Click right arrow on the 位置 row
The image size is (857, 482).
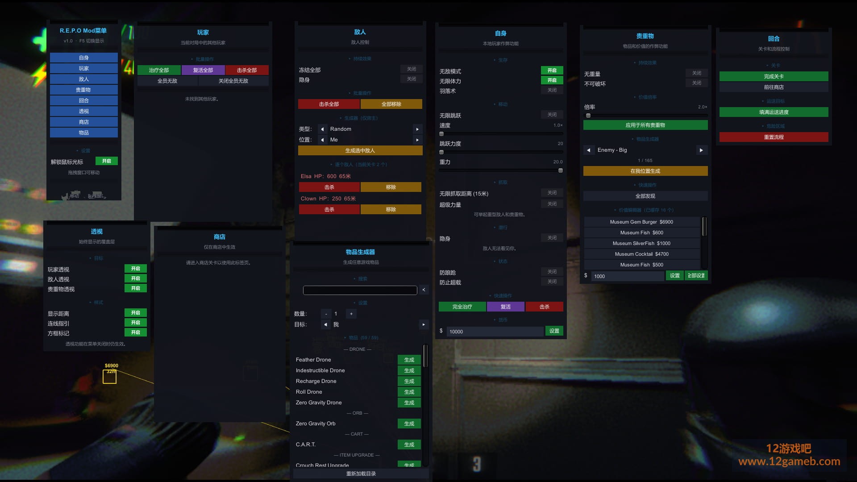click(417, 140)
